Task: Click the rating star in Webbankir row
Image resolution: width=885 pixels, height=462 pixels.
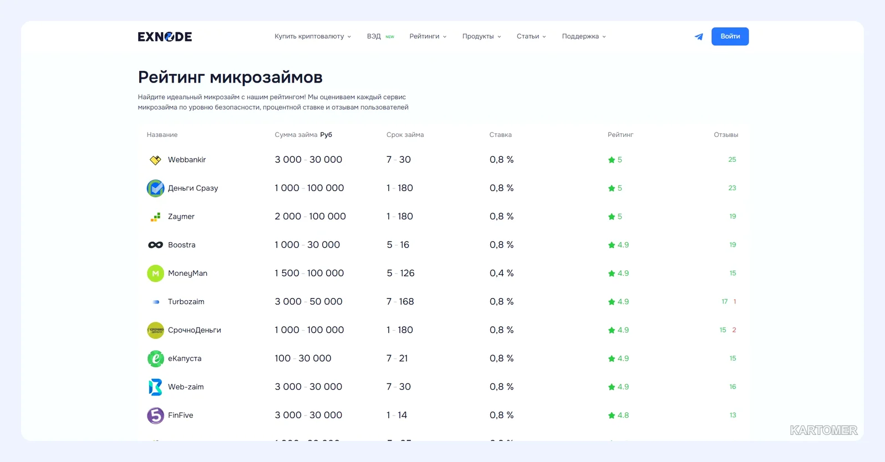Action: 612,160
